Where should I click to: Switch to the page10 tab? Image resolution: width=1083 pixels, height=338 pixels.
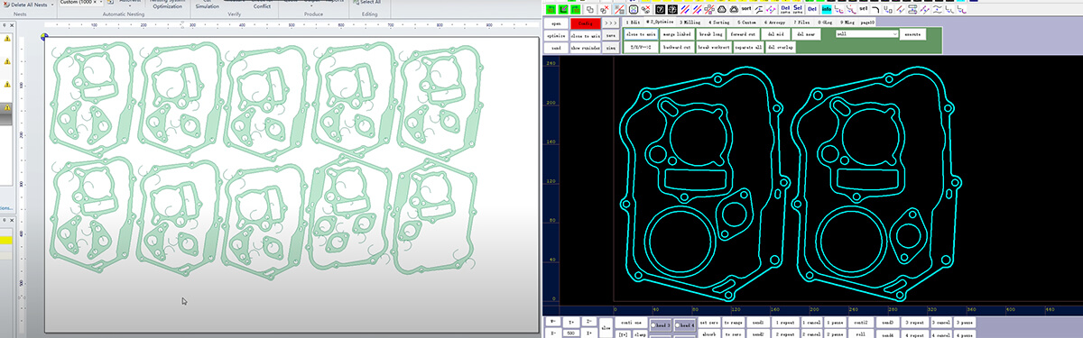click(x=867, y=22)
